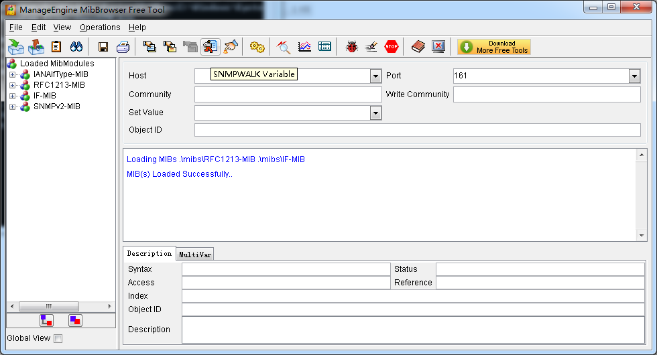
Task: Switch to the Description tab
Action: 149,253
